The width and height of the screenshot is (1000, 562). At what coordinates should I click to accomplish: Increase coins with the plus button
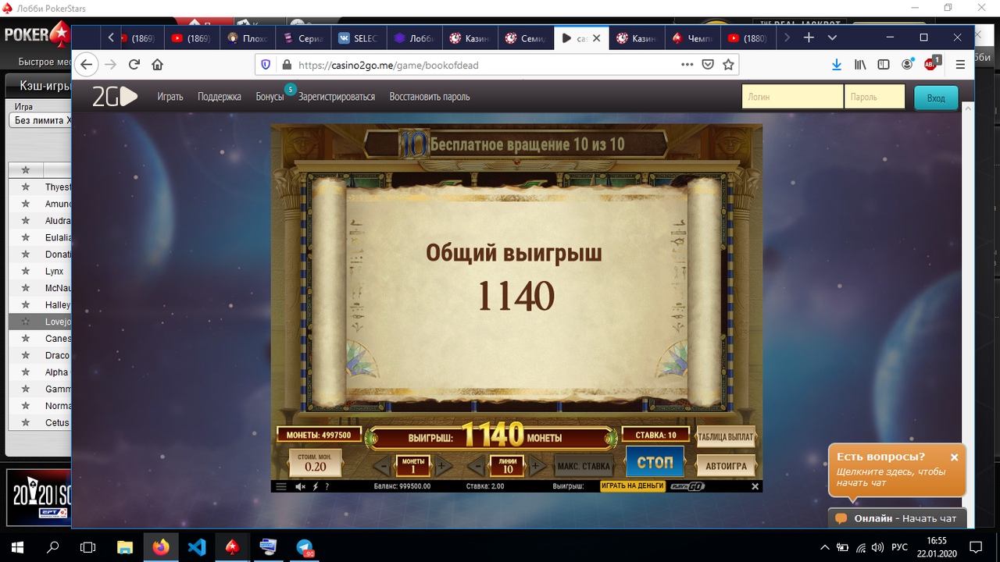441,467
